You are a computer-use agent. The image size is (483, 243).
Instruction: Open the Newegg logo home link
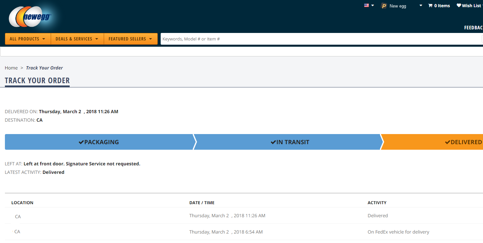tap(30, 17)
